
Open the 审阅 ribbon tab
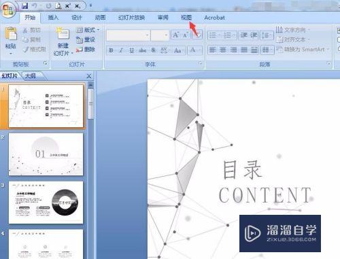163,18
